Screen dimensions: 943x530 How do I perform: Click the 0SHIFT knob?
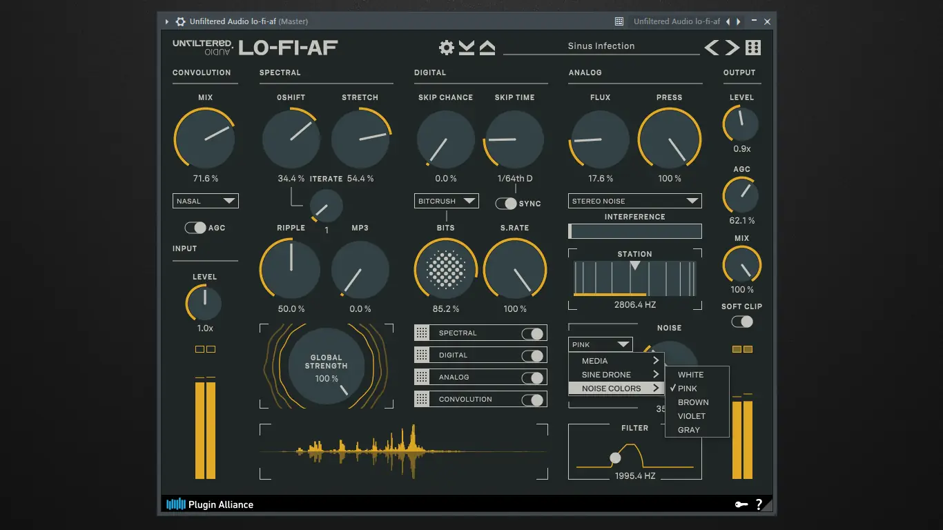[x=291, y=139]
